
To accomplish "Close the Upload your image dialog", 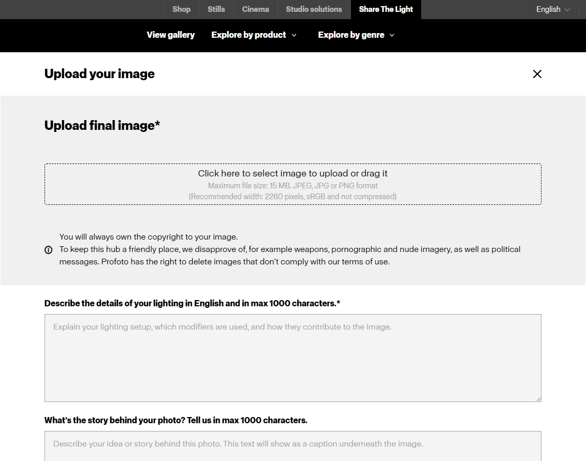I will 537,74.
